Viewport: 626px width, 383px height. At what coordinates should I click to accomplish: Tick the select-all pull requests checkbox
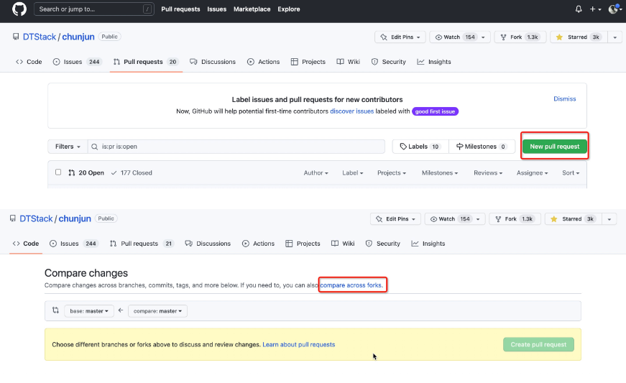[x=58, y=172]
